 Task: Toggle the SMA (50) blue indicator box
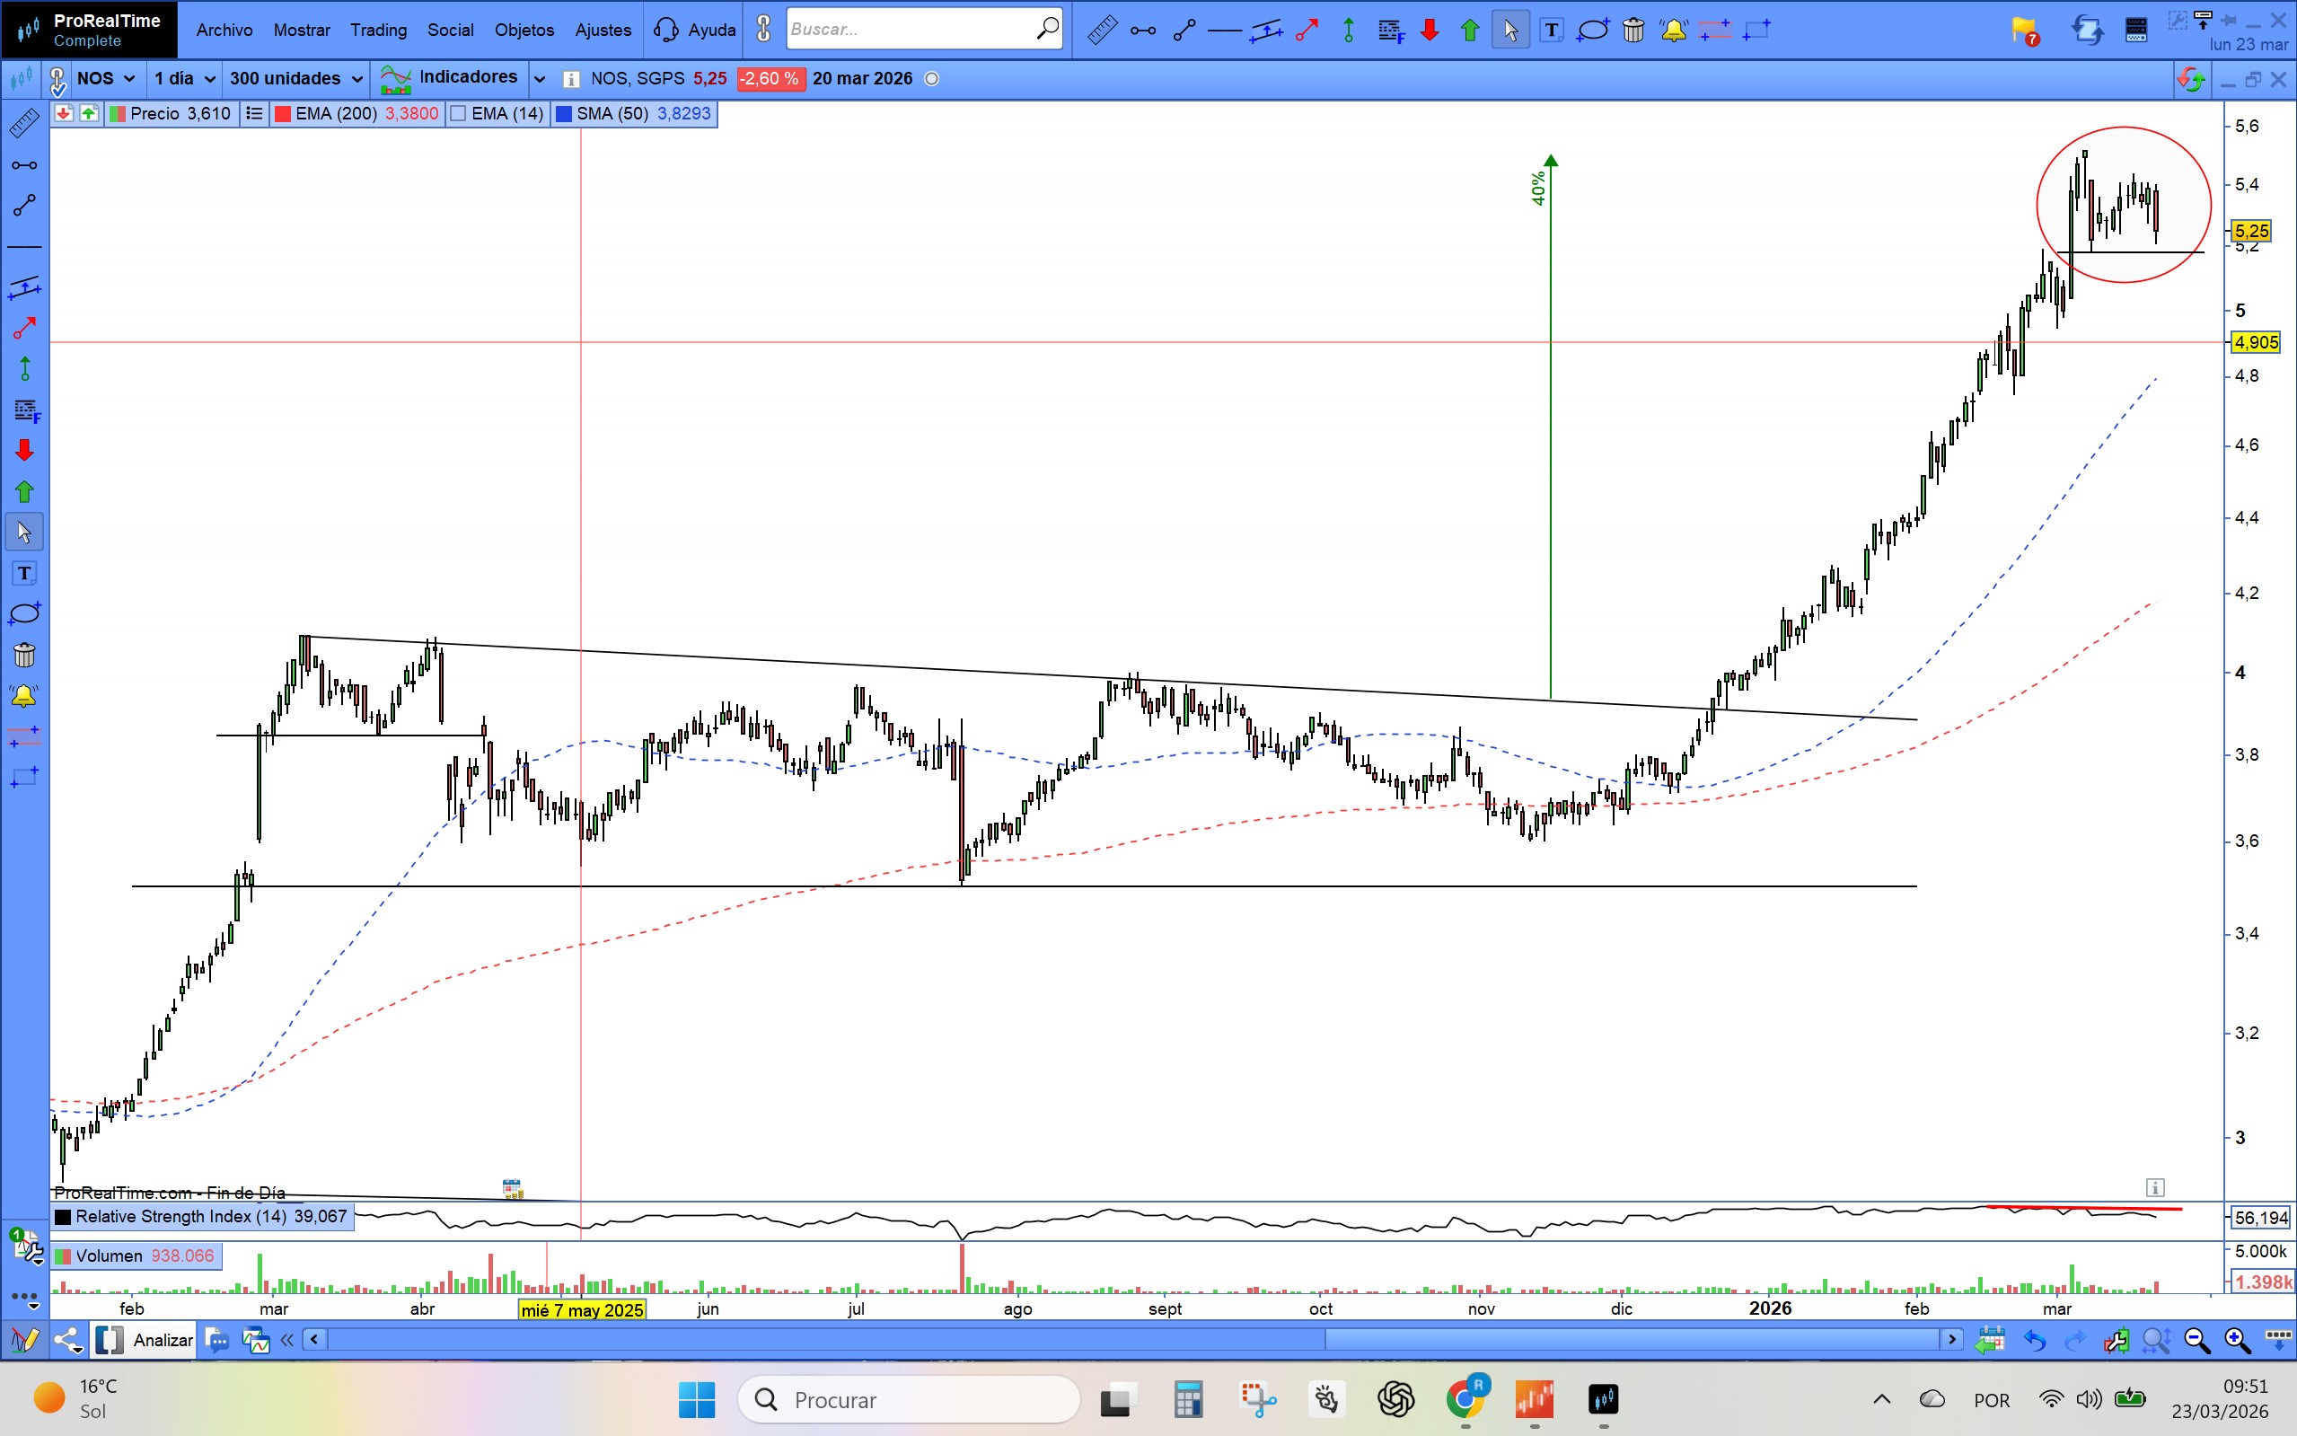[x=564, y=114]
